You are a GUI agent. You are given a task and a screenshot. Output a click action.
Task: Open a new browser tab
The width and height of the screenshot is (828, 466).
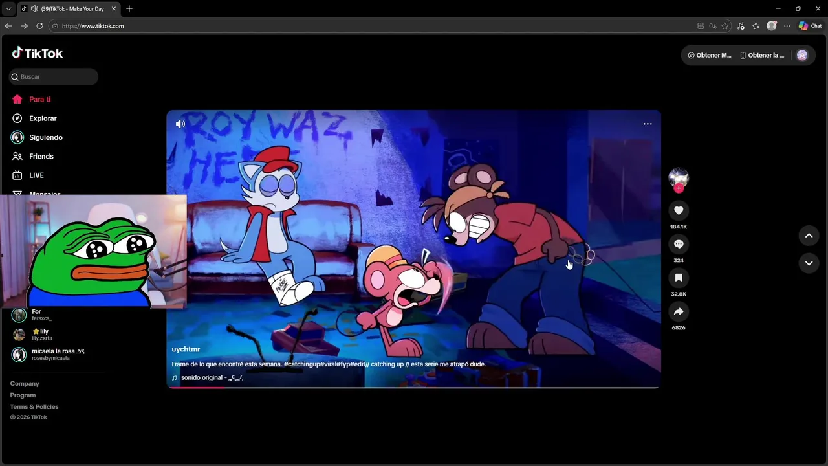coord(129,8)
